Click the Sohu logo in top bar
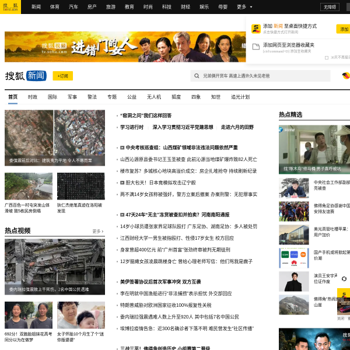This screenshot has width=350, height=350. pos(10,7)
